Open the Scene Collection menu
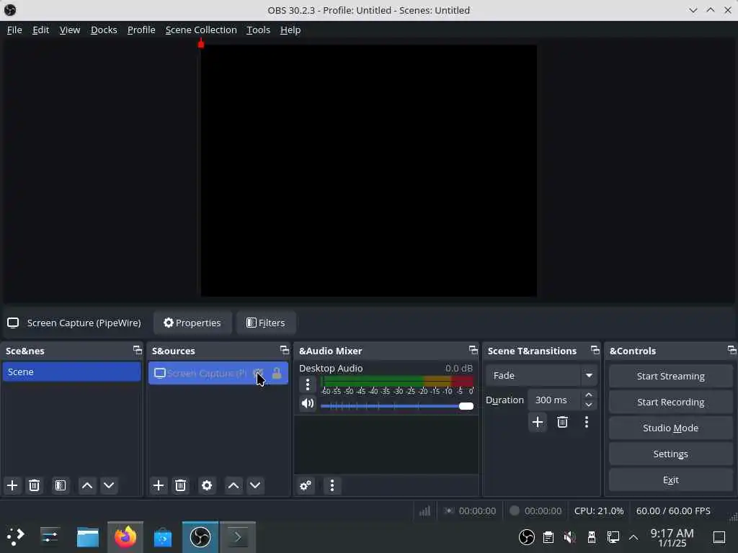 pyautogui.click(x=201, y=30)
